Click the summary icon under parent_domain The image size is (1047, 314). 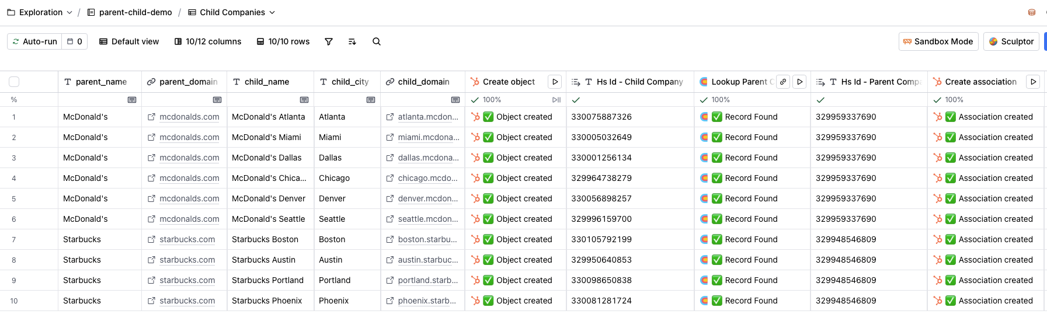[217, 100]
